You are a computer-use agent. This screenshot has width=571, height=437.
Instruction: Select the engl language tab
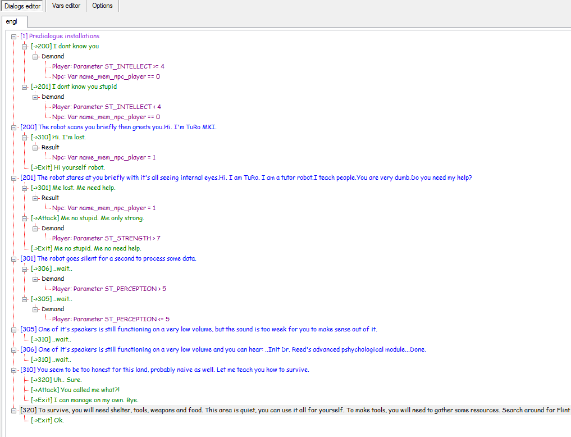[12, 22]
